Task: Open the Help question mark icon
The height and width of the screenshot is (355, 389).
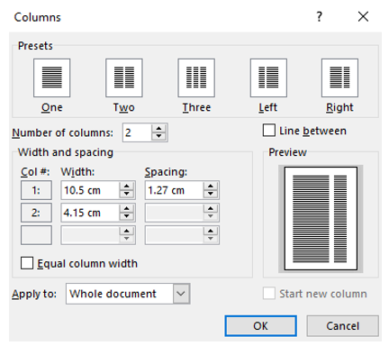Action: [x=320, y=16]
